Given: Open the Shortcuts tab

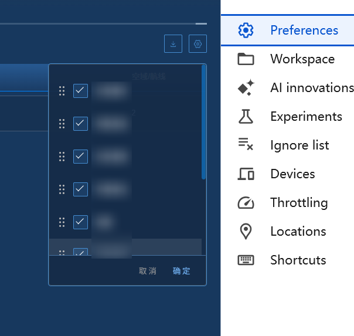Looking at the screenshot, I should point(287,260).
